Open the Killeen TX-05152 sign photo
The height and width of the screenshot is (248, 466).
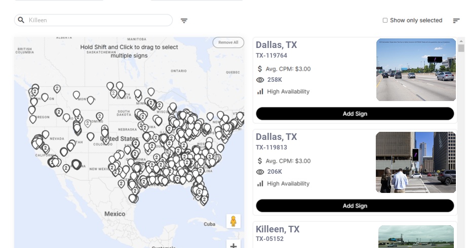[416, 236]
